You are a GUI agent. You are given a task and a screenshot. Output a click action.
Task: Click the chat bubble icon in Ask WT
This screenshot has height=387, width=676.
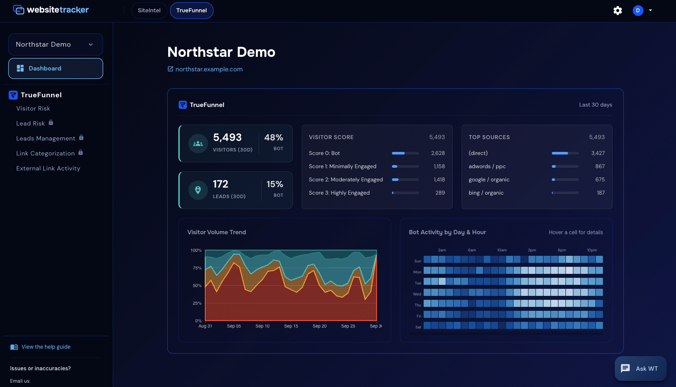click(x=625, y=369)
